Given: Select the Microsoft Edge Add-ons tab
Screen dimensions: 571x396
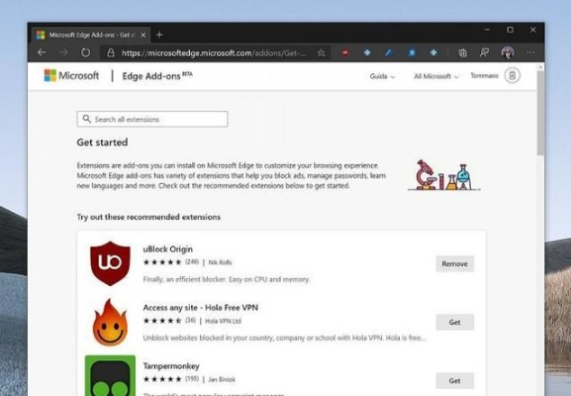Looking at the screenshot, I should click(x=91, y=35).
